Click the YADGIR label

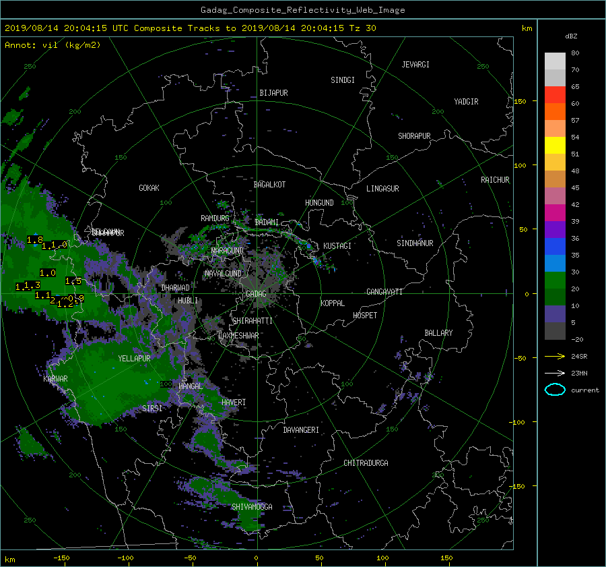466,102
